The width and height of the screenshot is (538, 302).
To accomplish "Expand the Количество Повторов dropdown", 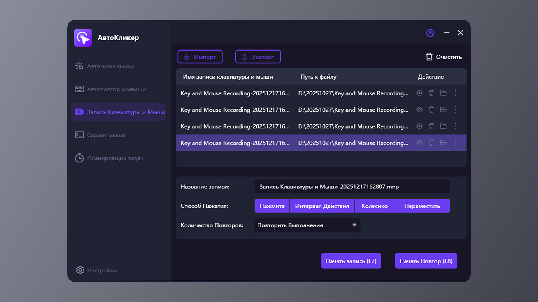I will [x=354, y=225].
